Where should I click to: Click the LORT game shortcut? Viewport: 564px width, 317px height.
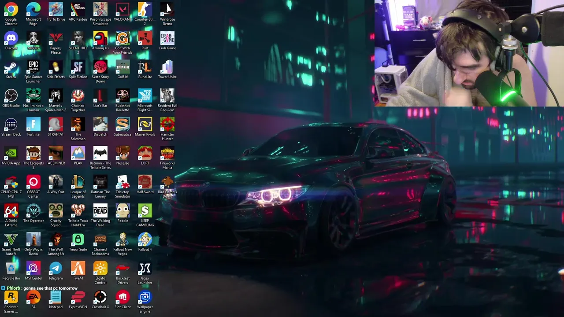(x=145, y=153)
